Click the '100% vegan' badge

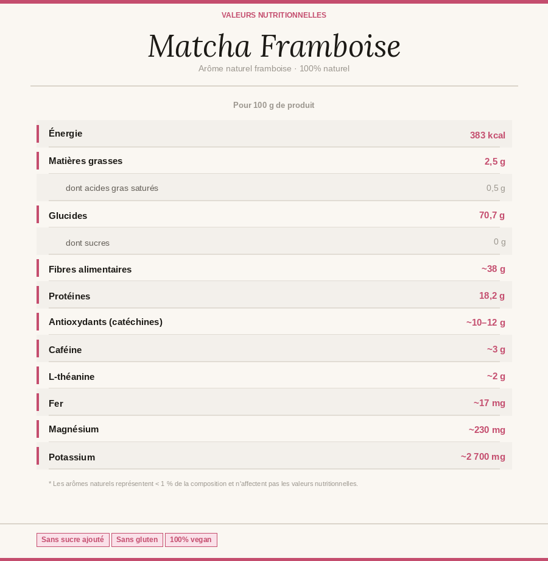[x=191, y=540]
